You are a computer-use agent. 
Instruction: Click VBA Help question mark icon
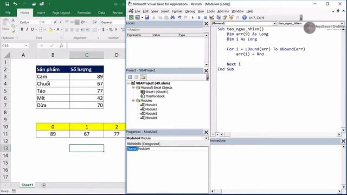245,17
